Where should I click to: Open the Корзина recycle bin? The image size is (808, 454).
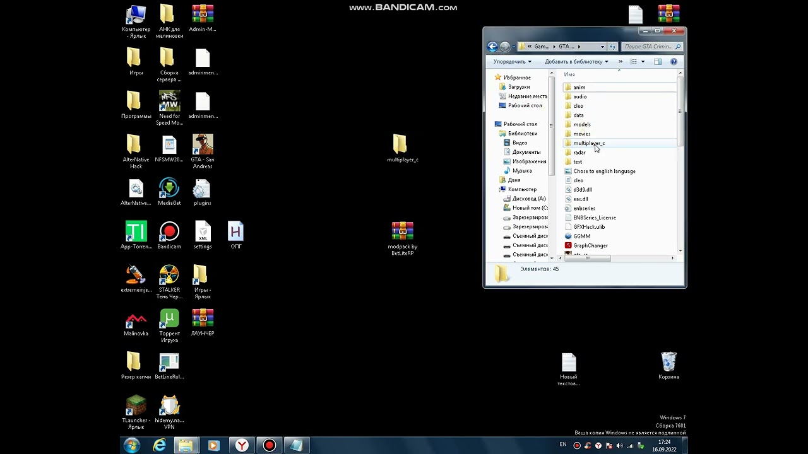[668, 366]
